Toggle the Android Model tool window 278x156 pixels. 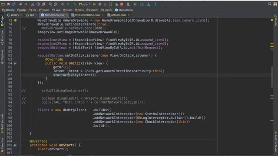point(276,142)
